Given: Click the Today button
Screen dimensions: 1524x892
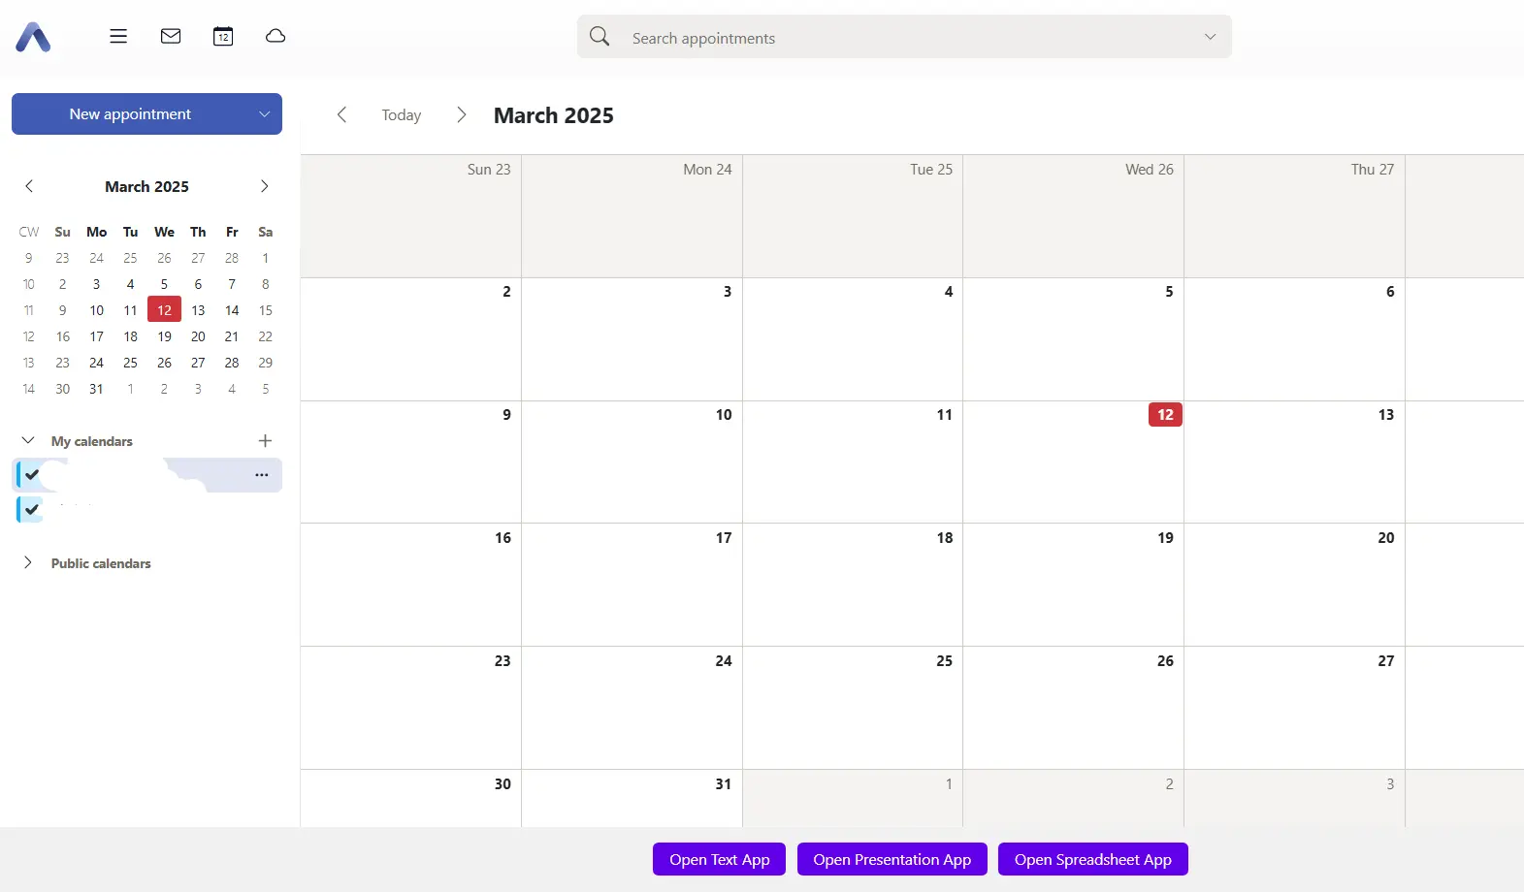Looking at the screenshot, I should (401, 114).
